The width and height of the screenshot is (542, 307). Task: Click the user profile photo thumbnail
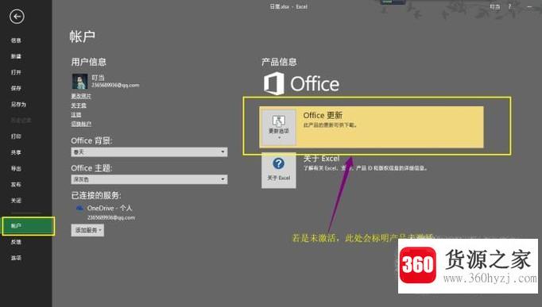point(79,82)
